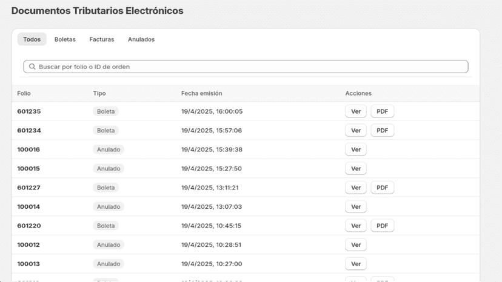Switch to the Boletas tab
The height and width of the screenshot is (282, 502).
(x=65, y=39)
